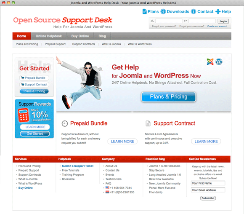Switch to the Blog tab
The width and height of the screenshot is (244, 214).
pos(102,36)
